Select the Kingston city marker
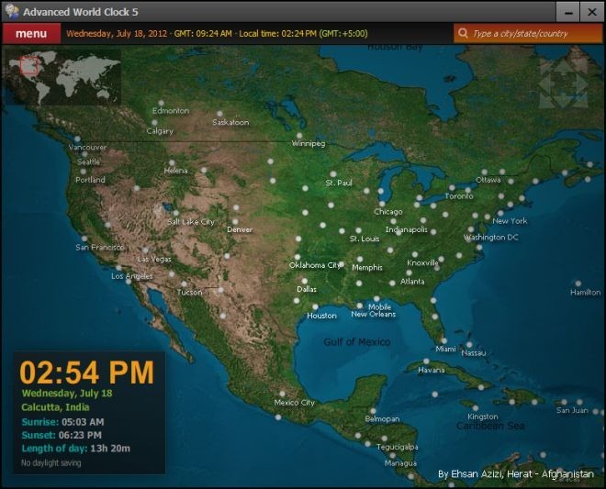 pos(476,408)
